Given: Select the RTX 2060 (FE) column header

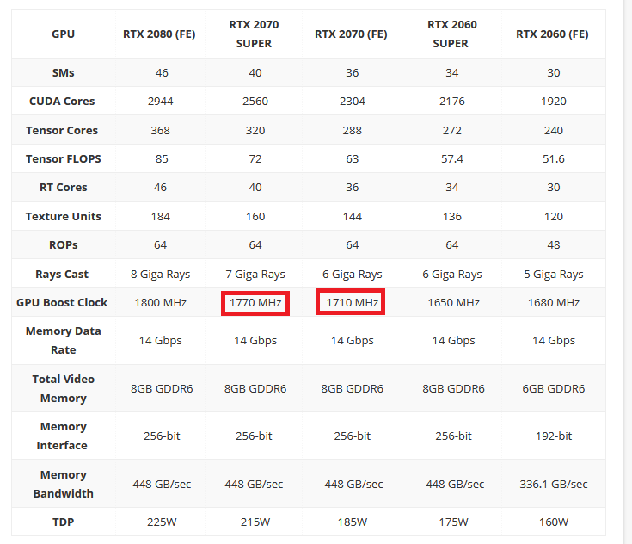Looking at the screenshot, I should [552, 34].
